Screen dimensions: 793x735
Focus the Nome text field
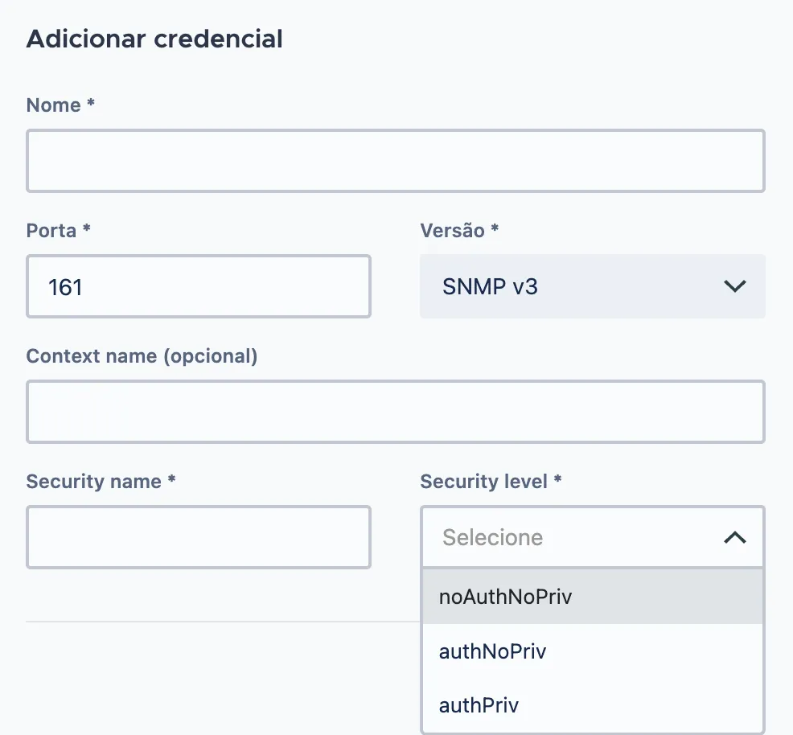tap(396, 161)
